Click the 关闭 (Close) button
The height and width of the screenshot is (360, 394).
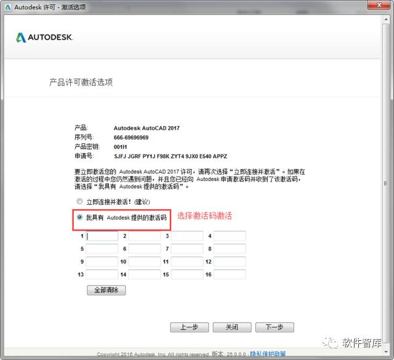[232, 327]
